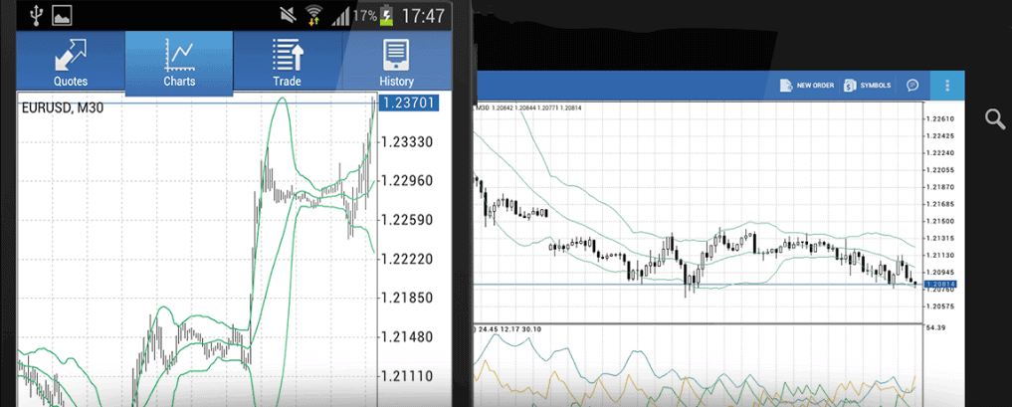Click the Quotes arrows icon
1012x407 pixels.
click(x=71, y=54)
